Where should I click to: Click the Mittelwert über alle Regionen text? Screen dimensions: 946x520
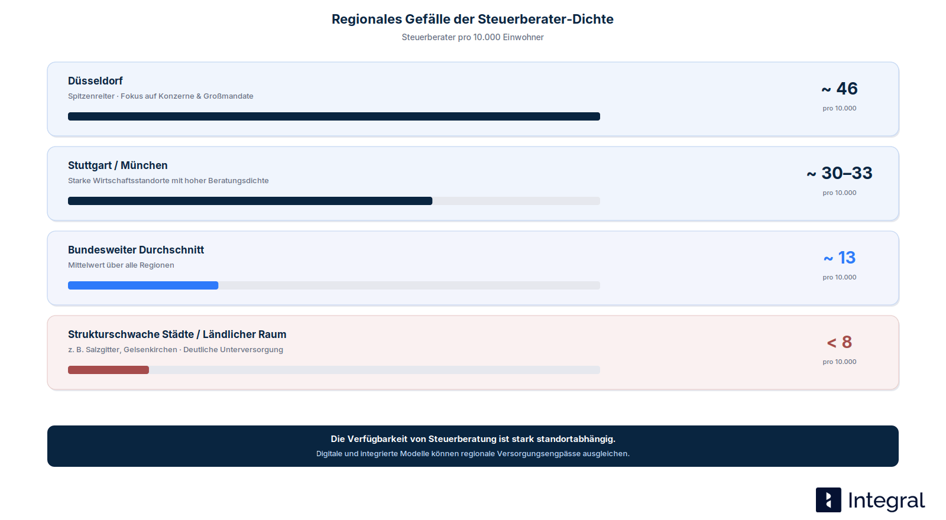(x=121, y=265)
